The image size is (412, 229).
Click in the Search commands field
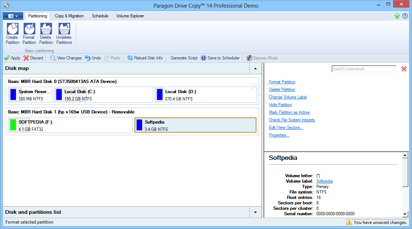364,69
